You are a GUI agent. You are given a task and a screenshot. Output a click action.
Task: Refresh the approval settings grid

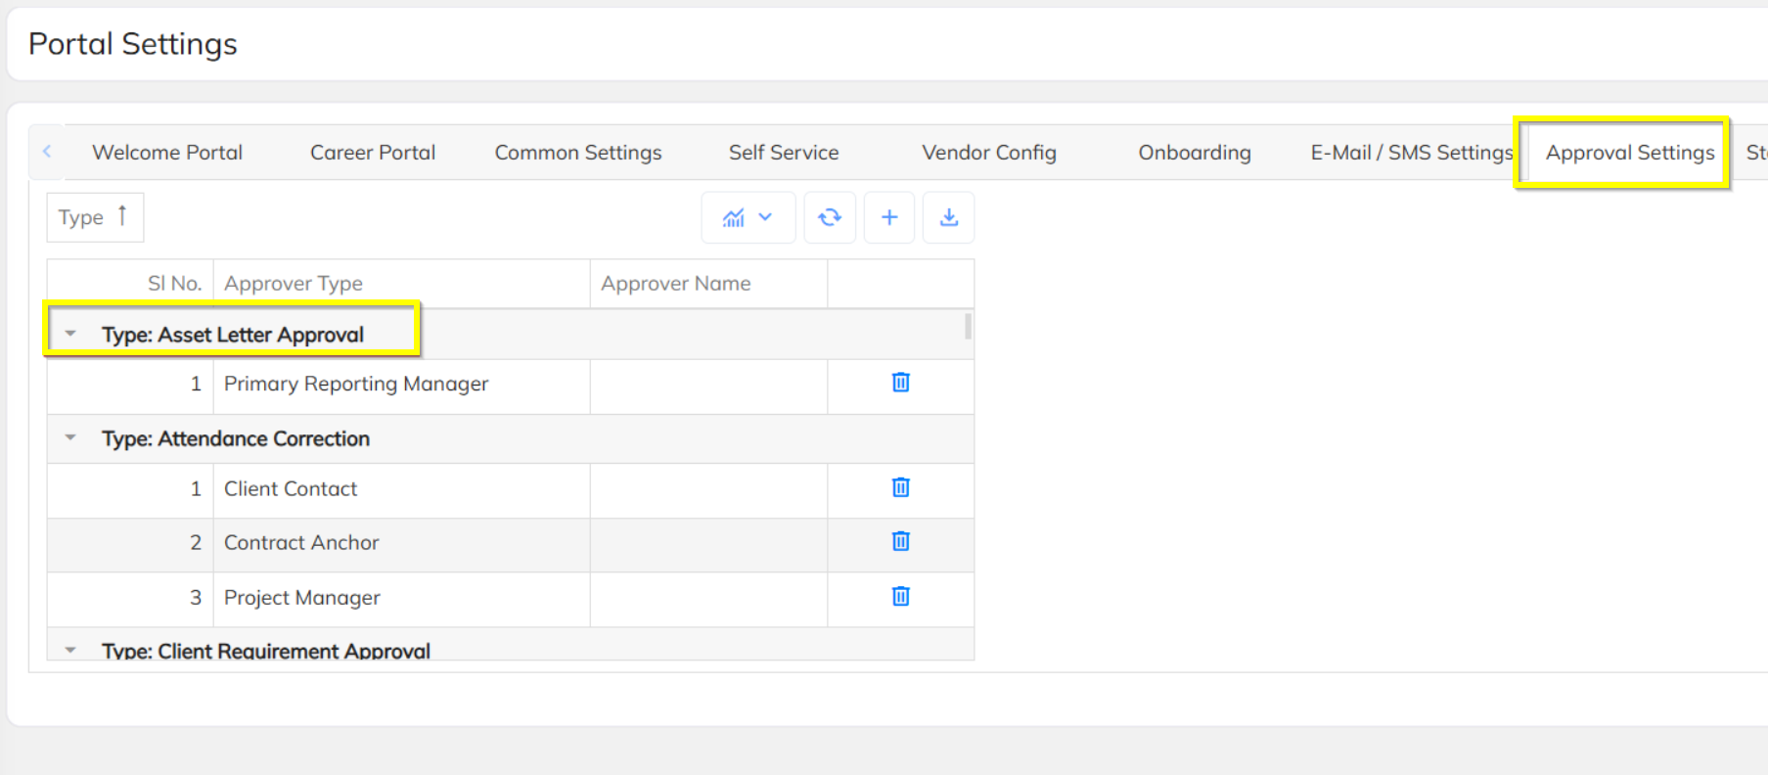point(830,217)
